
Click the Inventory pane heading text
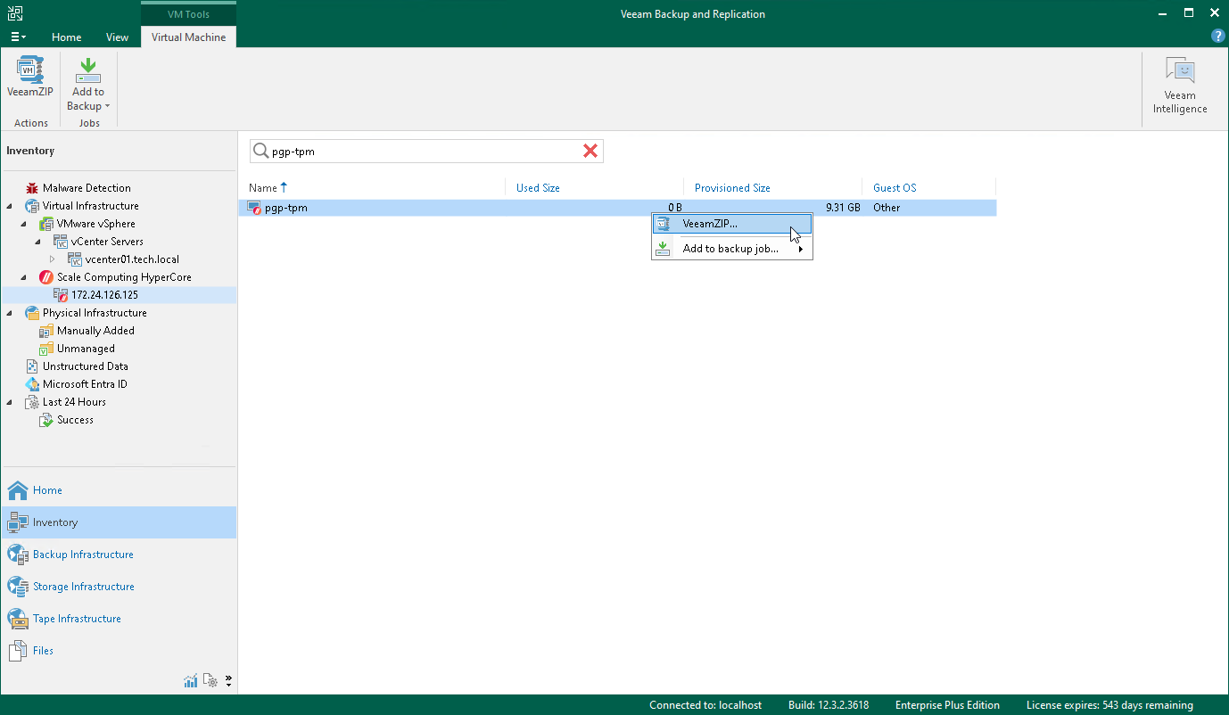[x=30, y=151]
